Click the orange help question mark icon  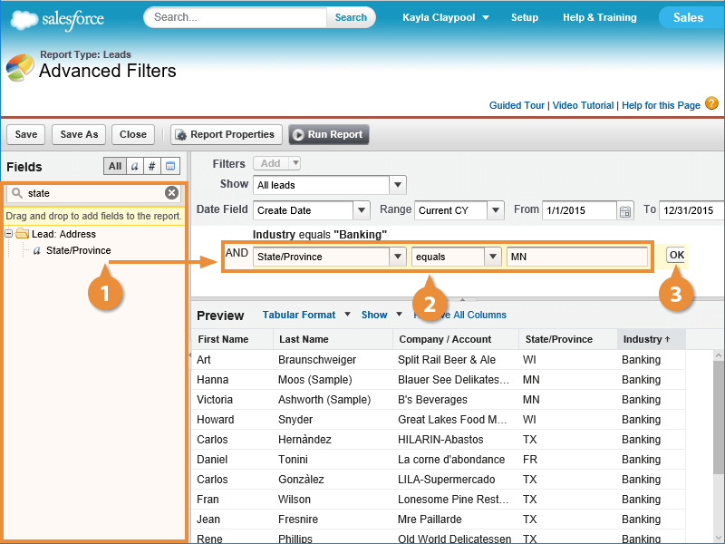point(711,104)
